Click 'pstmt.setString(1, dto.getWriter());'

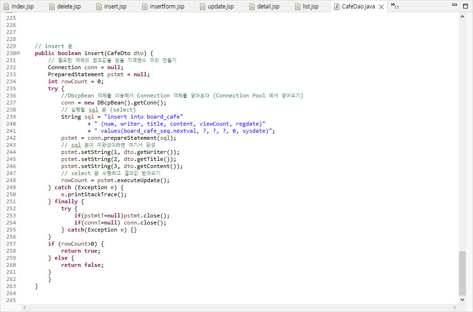120,152
